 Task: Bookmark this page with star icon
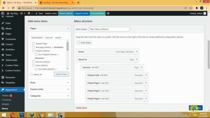(191, 8)
